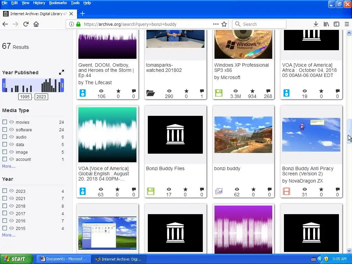Click views eye on Bonzi Buddy Files card
Screen dimensions: 352x264
tap(169, 189)
